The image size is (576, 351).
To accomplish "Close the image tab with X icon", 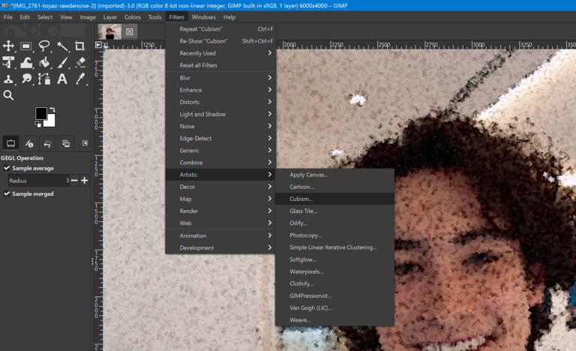I will click(x=129, y=31).
